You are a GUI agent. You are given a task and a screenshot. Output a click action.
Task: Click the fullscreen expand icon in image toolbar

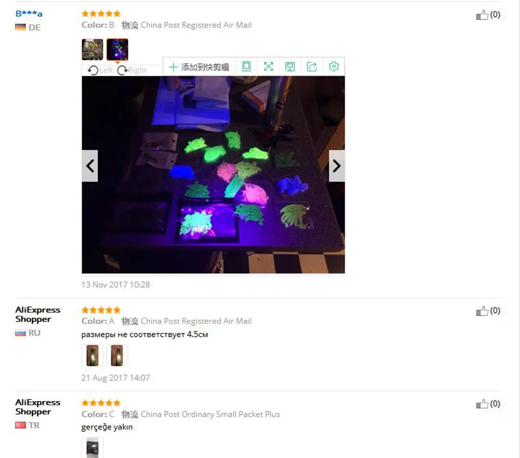tap(268, 67)
